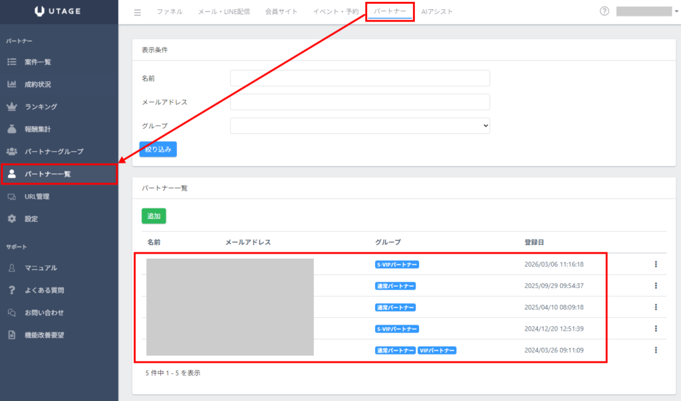Click the blue 絞り込み filter button
This screenshot has width=681, height=401.
tap(158, 149)
